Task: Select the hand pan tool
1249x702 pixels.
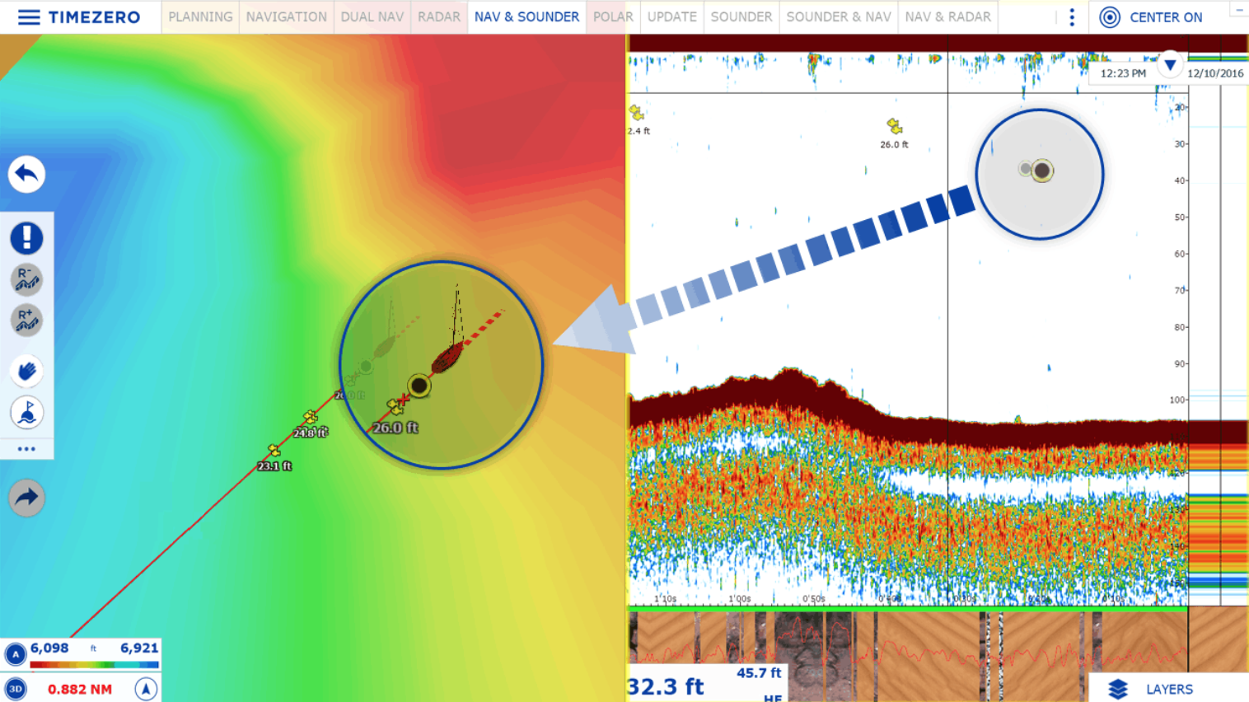Action: 26,372
